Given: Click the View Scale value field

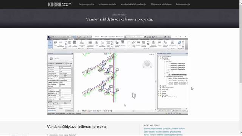Looking at the screenshot, I should coord(65,68).
